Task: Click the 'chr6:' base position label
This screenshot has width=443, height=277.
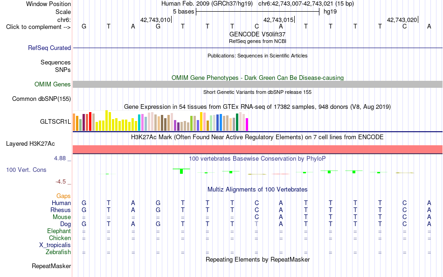Action: (64, 20)
